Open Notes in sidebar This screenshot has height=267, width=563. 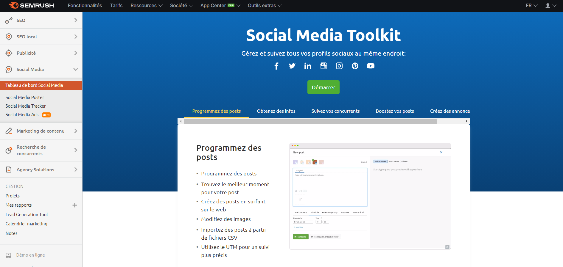(x=11, y=233)
